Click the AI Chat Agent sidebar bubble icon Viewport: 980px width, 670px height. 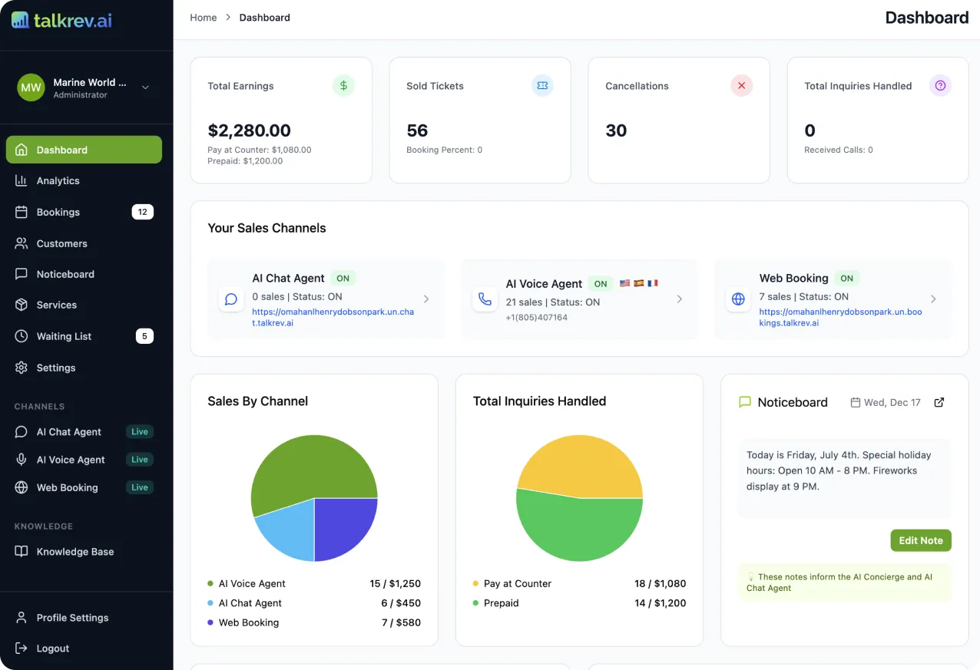coord(22,432)
